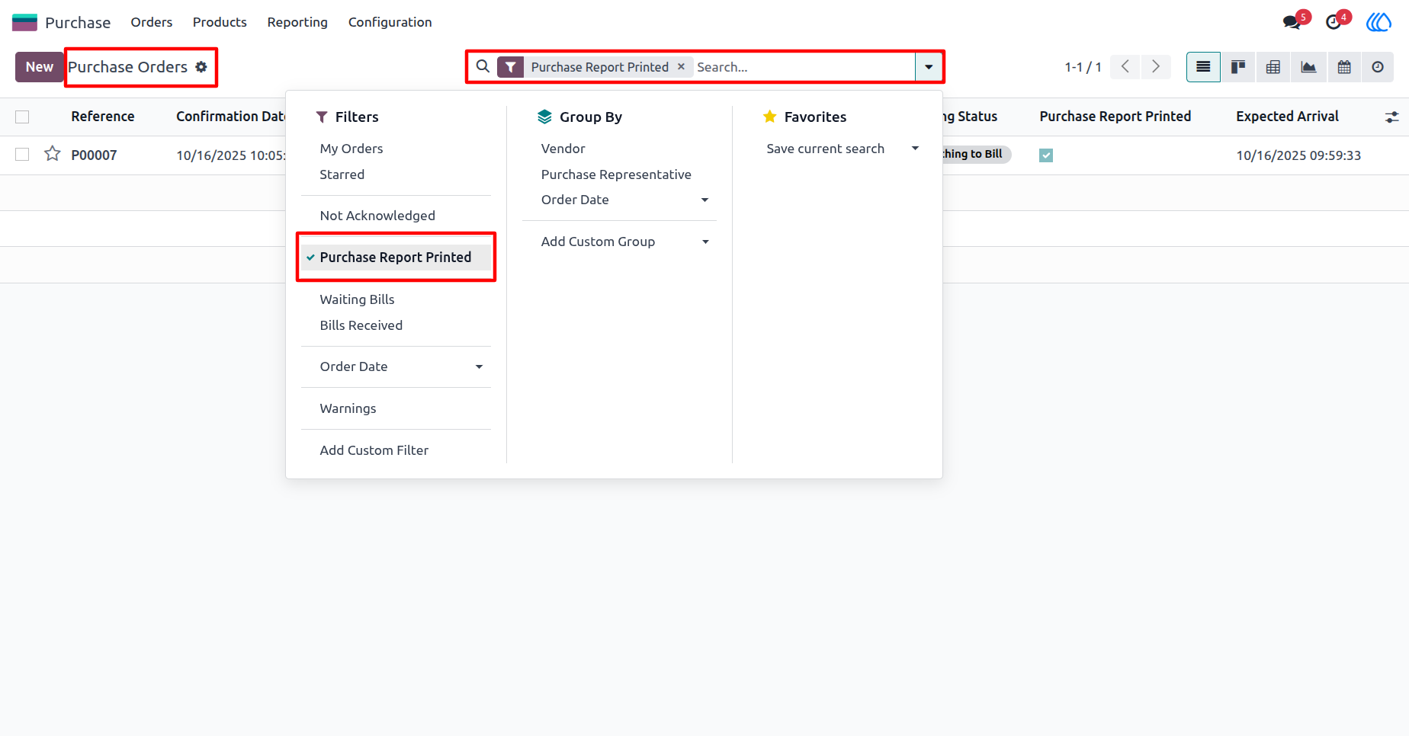The width and height of the screenshot is (1409, 736).
Task: Switch to activity view
Action: [x=1378, y=67]
